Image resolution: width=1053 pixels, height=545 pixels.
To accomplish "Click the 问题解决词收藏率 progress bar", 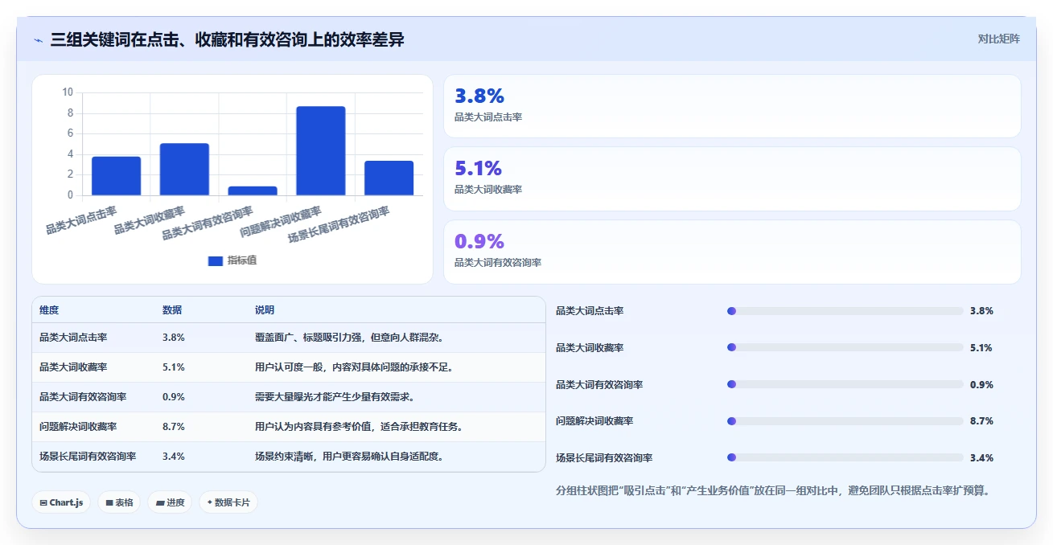I will [845, 421].
